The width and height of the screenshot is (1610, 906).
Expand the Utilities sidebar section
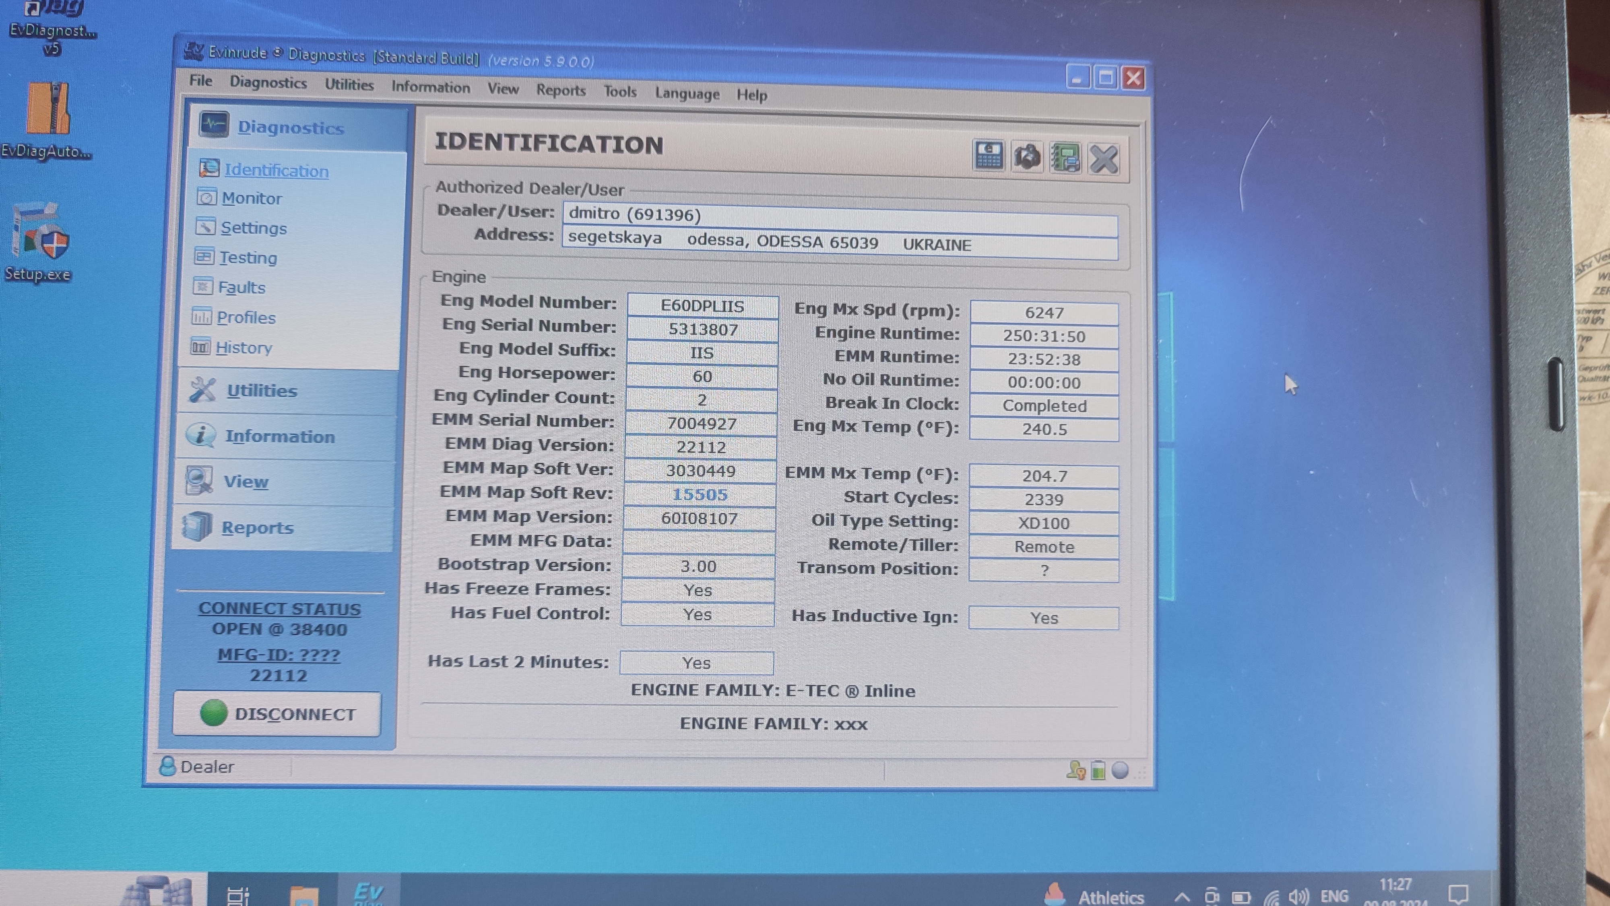261,391
